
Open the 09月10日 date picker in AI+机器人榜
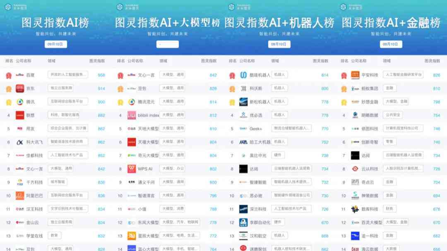[x=279, y=44]
